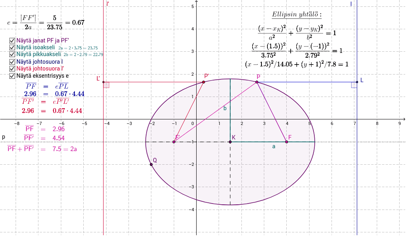Click the red equation '2.96 = 0.67·4.44'
The width and height of the screenshot is (406, 236).
point(52,111)
